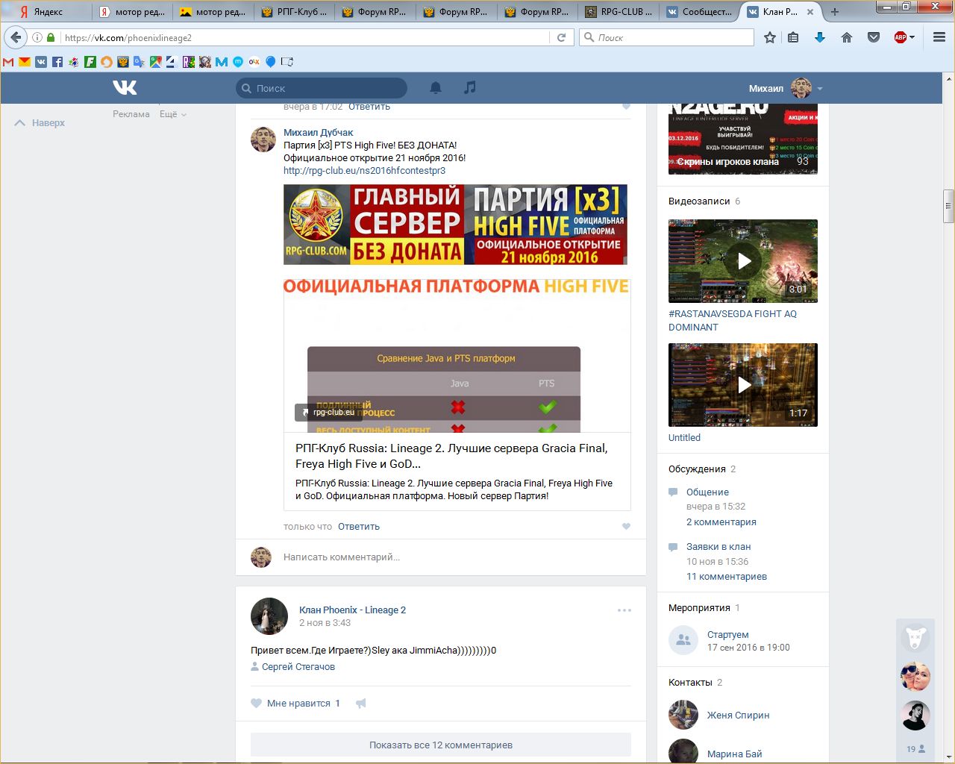Screen dimensions: 955x764
Task: Open the РПГ-Клуб Russia link preview title
Action: point(451,456)
